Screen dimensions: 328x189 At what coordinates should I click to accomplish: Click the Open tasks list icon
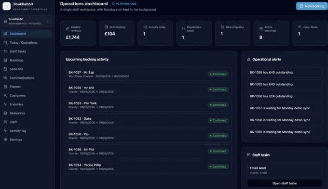tap(300, 27)
